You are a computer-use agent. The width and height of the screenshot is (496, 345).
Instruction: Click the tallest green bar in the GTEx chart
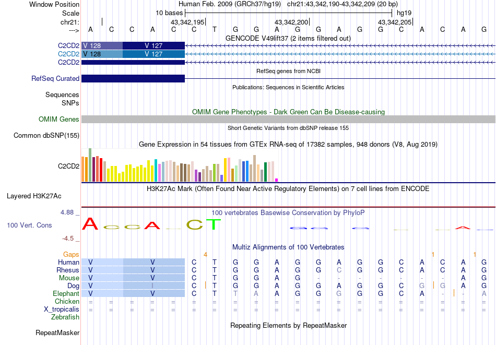point(90,165)
